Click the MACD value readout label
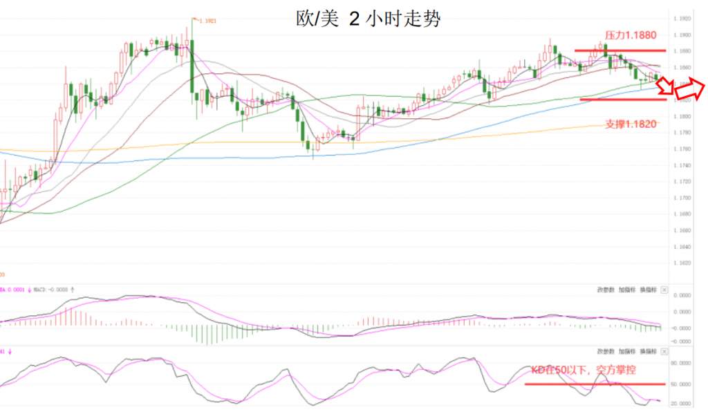Screen dimensions: 708x412 (x=50, y=290)
